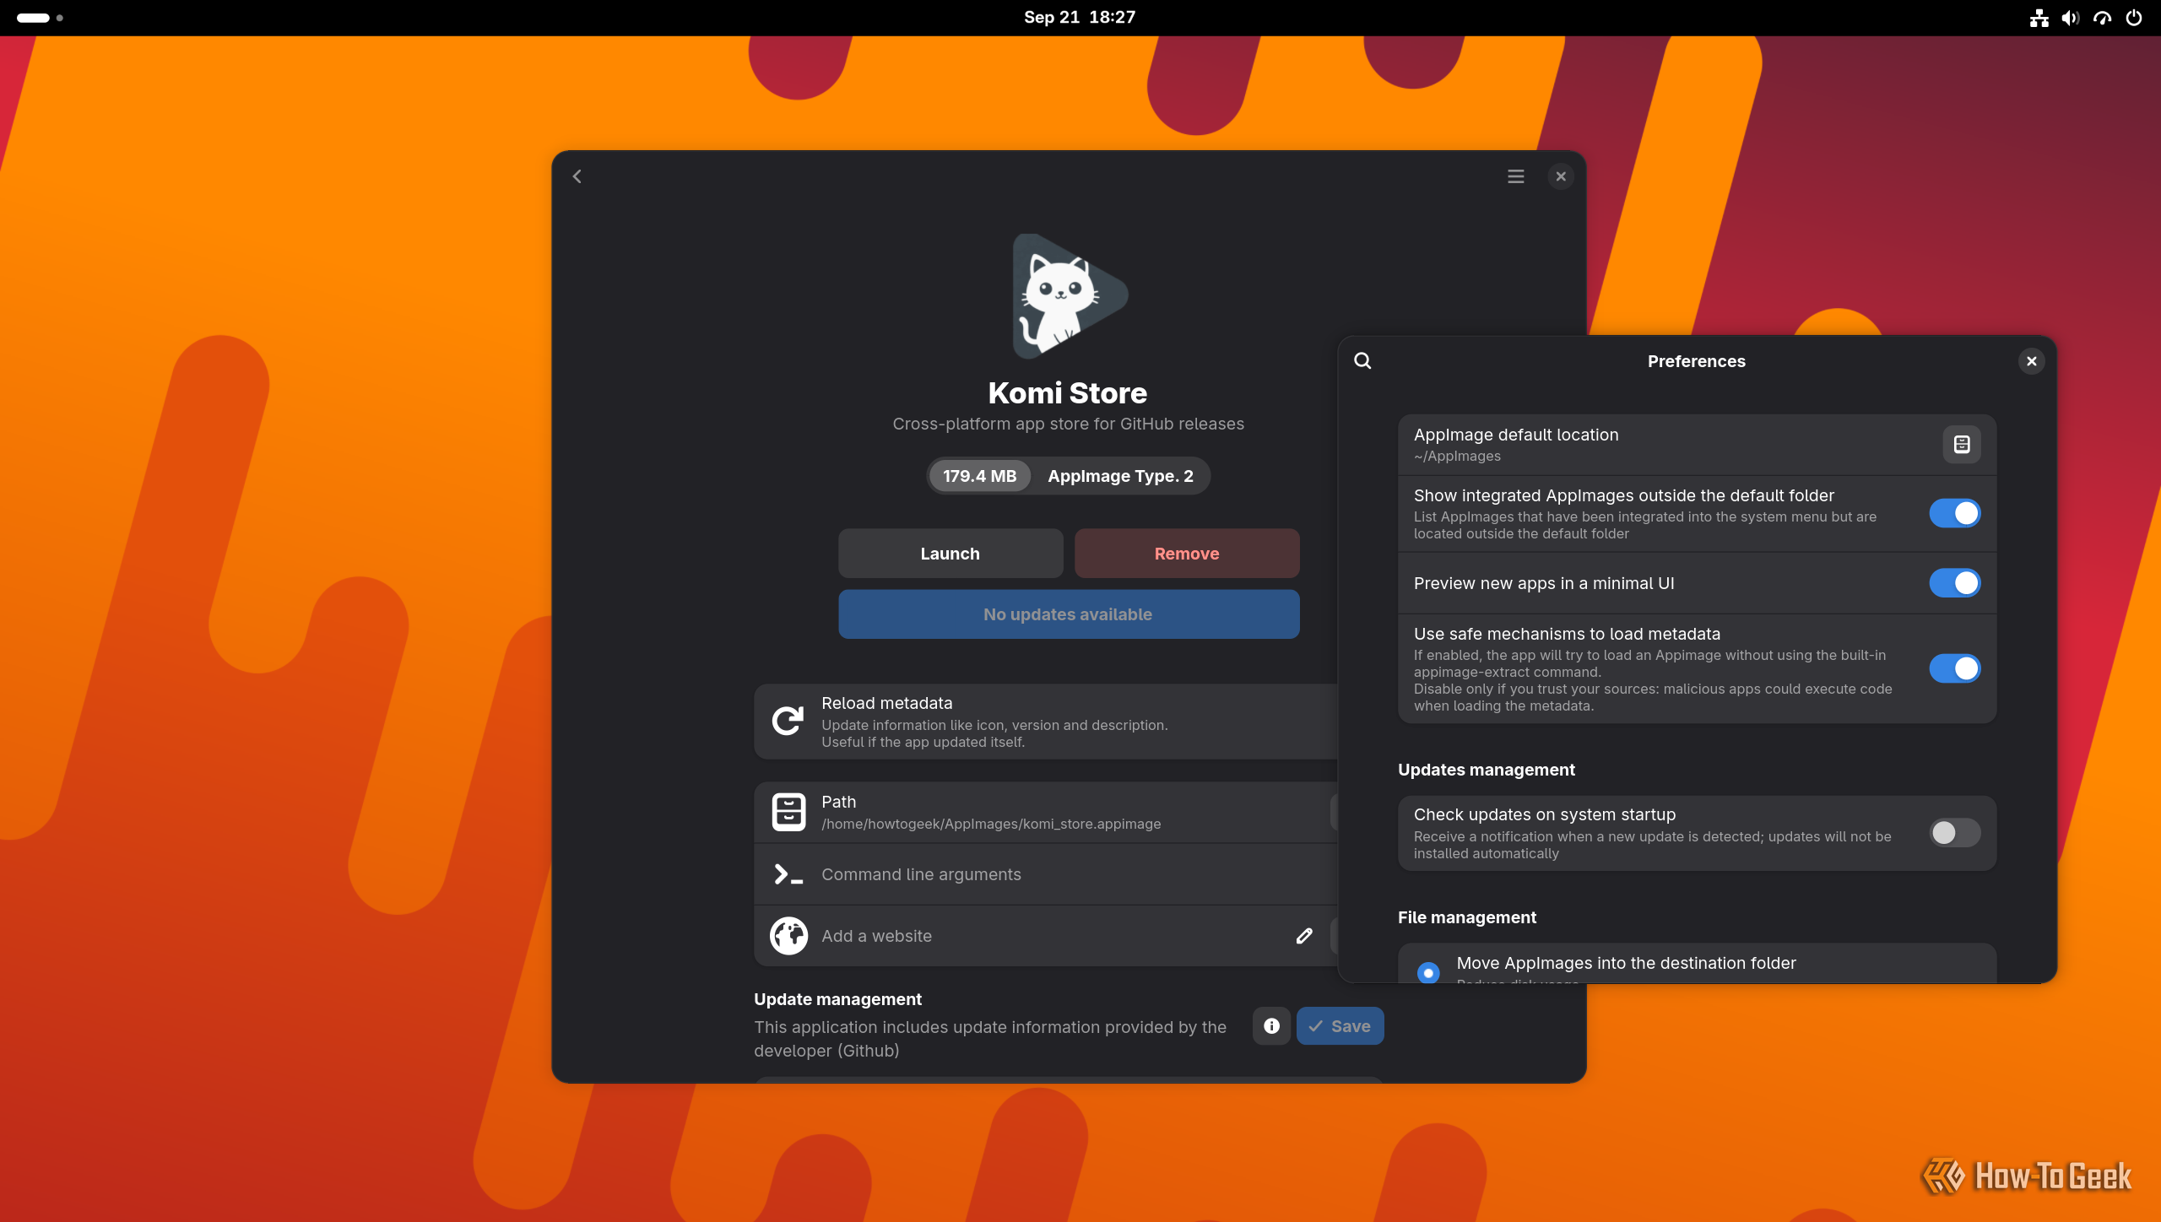Click the Command line arguments field
2161x1222 pixels.
click(x=1047, y=874)
